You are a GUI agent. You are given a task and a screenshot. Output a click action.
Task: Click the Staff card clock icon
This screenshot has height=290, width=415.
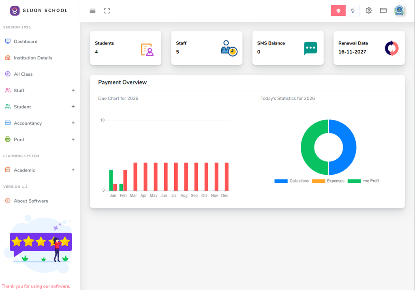[x=229, y=48]
